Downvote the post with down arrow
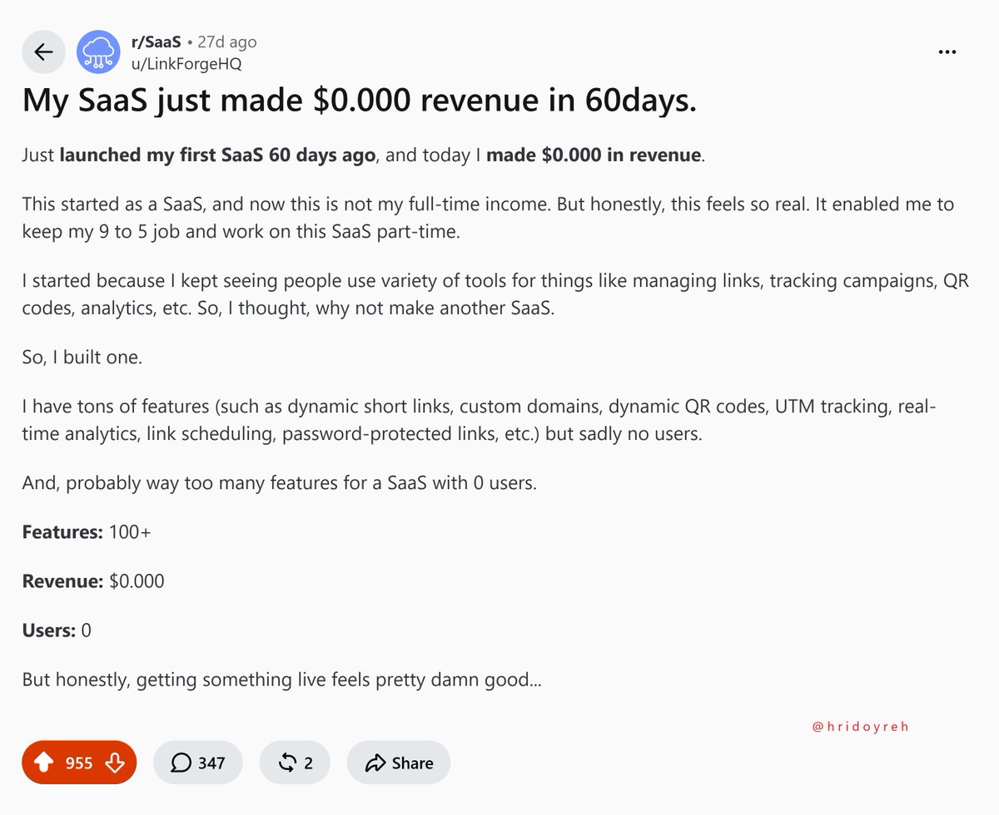 point(115,763)
